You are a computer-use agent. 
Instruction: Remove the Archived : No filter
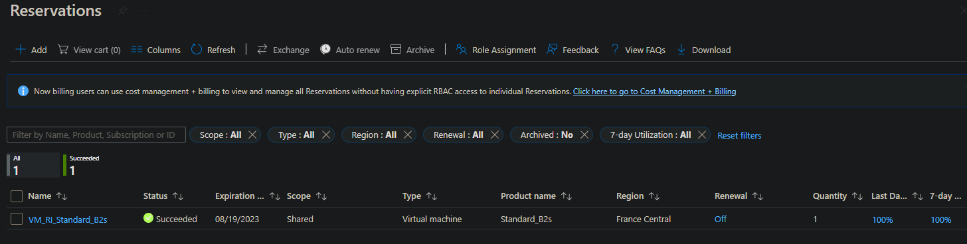584,135
